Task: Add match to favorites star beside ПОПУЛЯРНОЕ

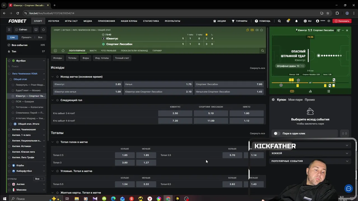Action: [63, 51]
